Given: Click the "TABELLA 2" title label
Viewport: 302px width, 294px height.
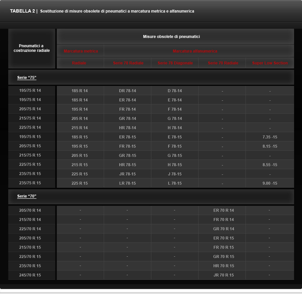Looking at the screenshot, I should tap(22, 11).
